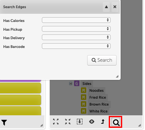Open the Has Barcode dropdown
Viewport: 145px width, 130px height.
tap(76, 46)
